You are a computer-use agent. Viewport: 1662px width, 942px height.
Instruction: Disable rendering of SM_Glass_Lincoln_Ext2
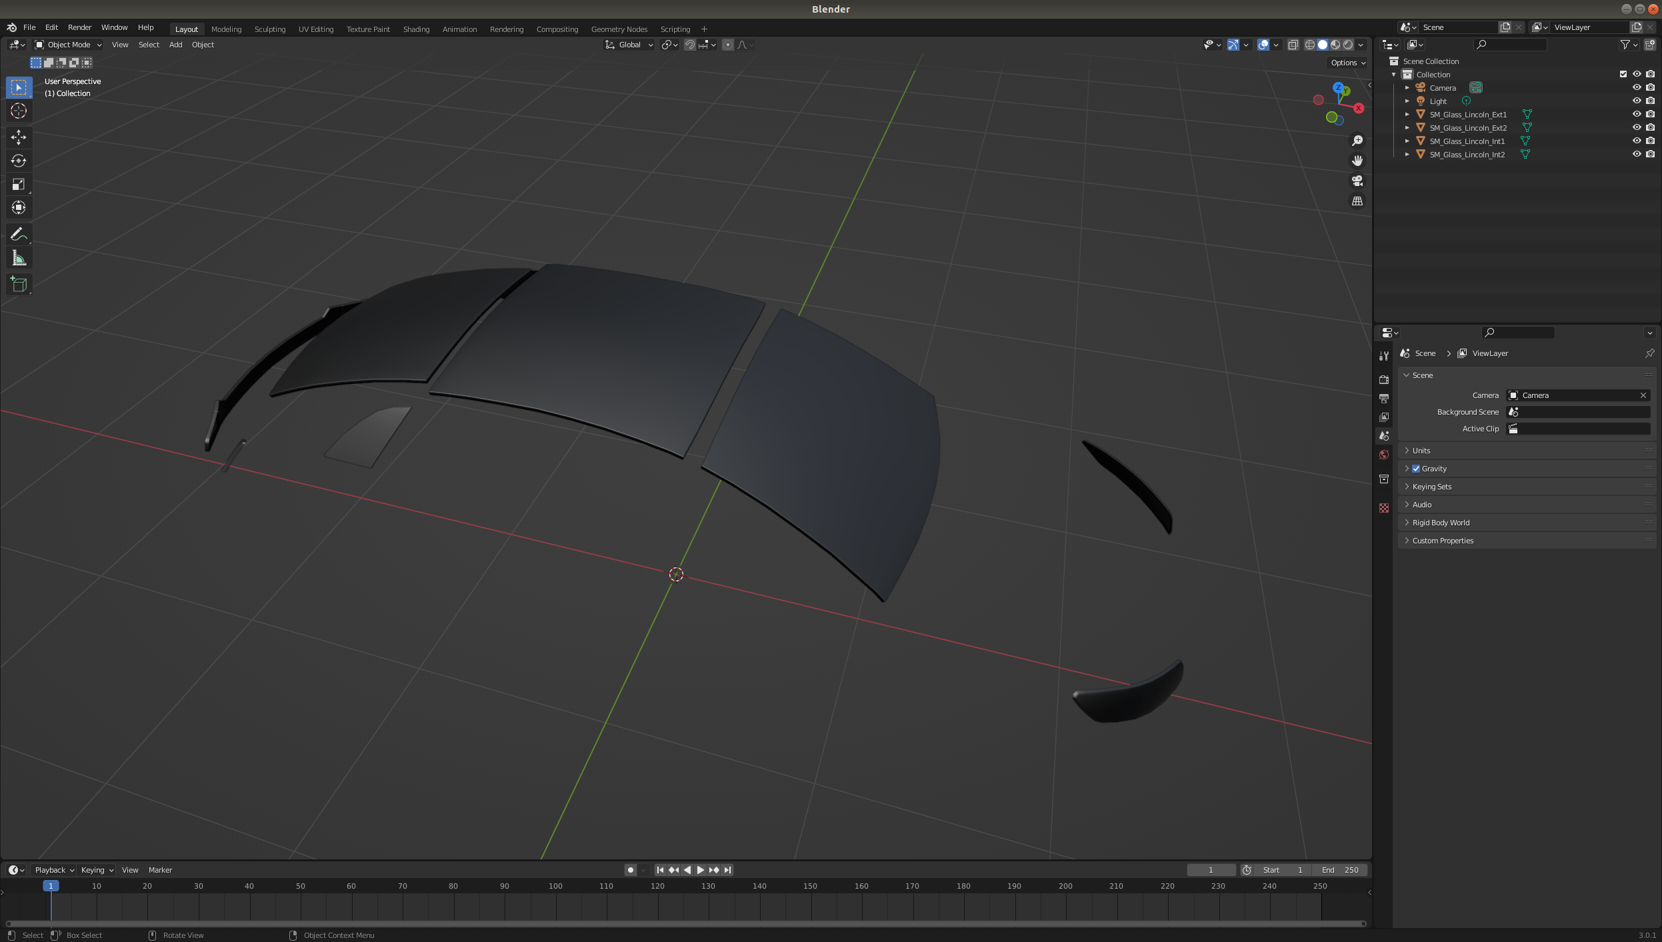(1650, 127)
